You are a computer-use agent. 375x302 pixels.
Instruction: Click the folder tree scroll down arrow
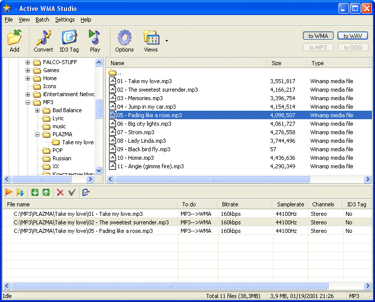tap(98, 170)
